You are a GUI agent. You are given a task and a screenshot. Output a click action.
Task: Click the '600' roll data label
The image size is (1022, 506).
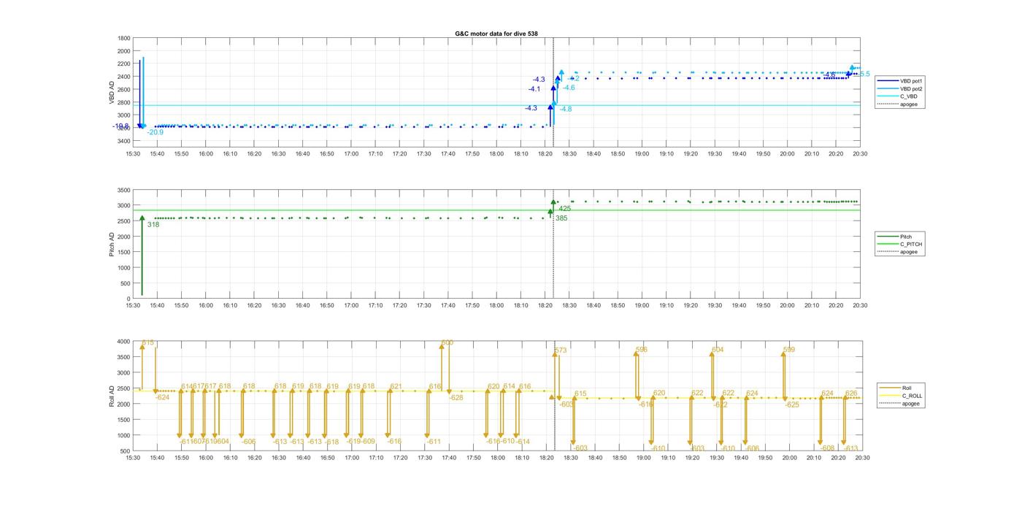coord(447,342)
